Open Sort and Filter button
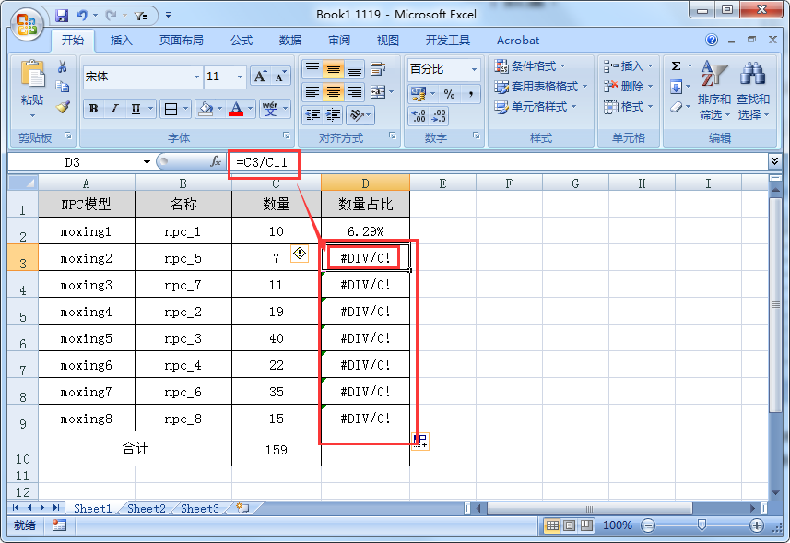Viewport: 790px width, 543px height. 713,90
